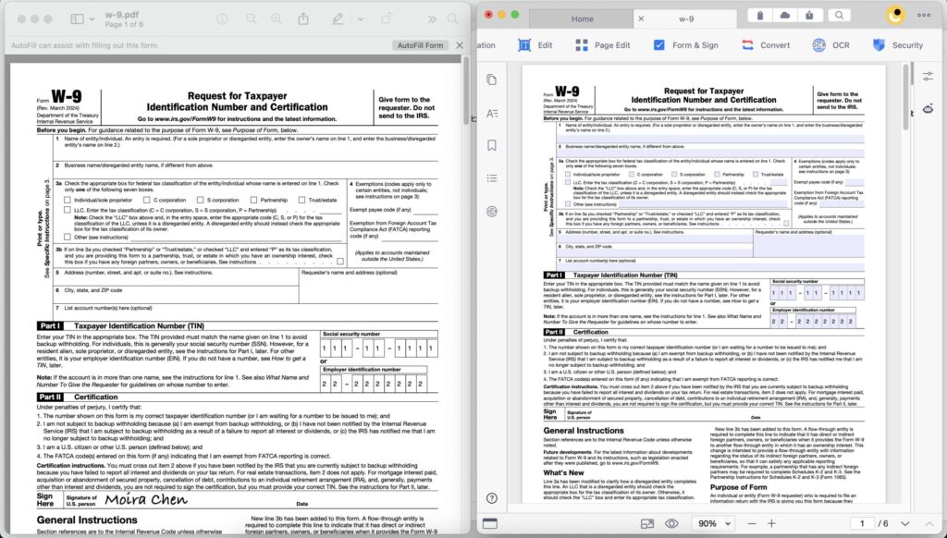Click the cloud icon in title bar
Viewport: 947px width, 538px height.
785,16
